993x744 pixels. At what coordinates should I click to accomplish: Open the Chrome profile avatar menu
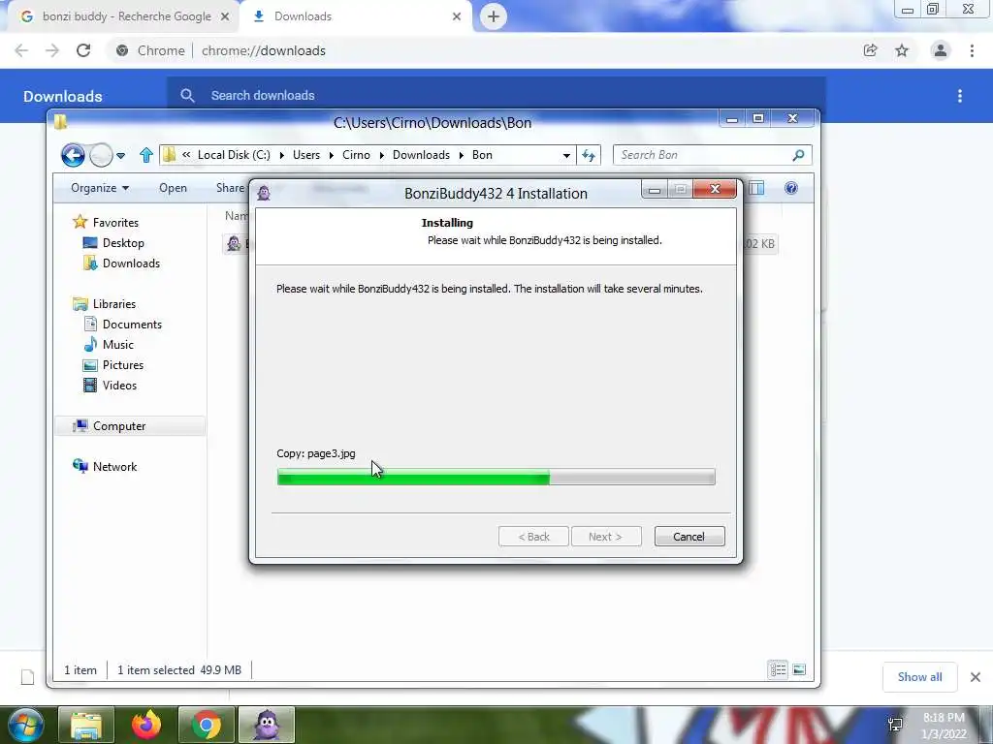point(941,50)
